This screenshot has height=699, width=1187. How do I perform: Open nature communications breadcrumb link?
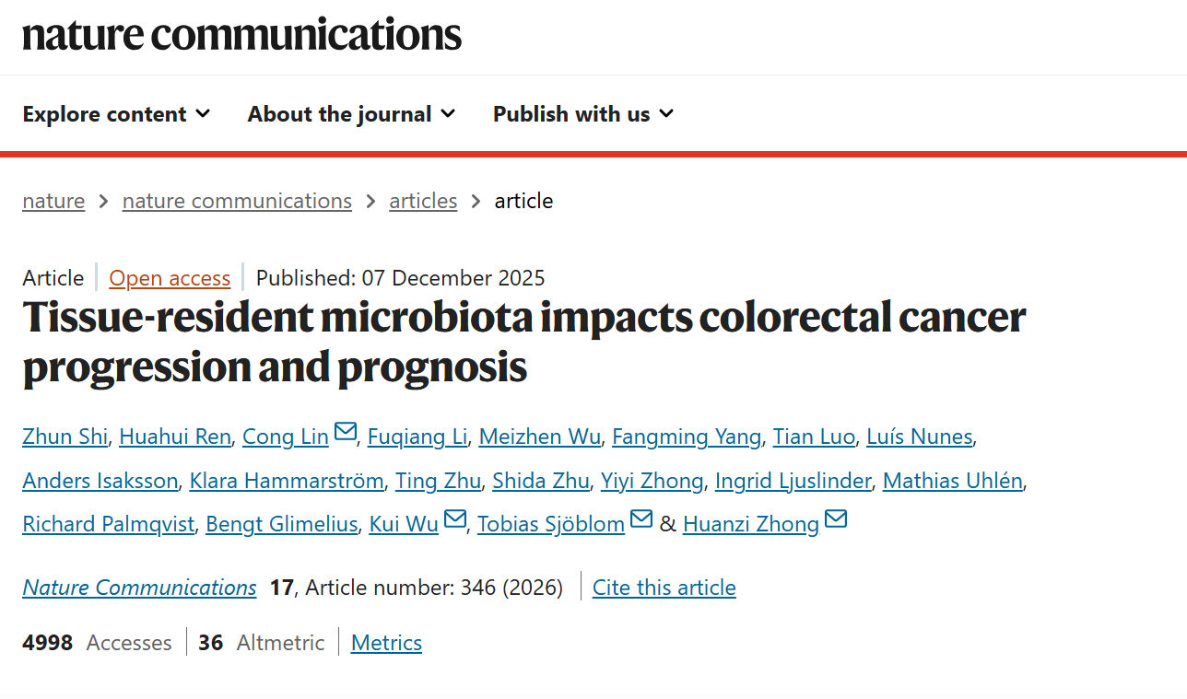coord(237,201)
